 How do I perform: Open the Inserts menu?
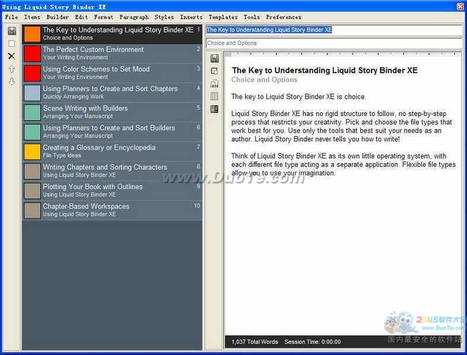[191, 17]
